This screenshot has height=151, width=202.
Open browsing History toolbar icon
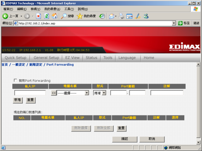102,16
